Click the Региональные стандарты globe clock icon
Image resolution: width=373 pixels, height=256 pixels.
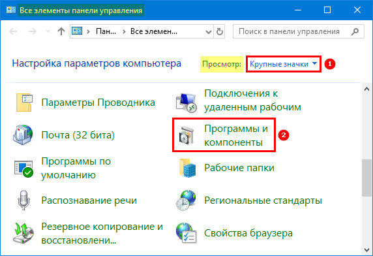tap(186, 200)
